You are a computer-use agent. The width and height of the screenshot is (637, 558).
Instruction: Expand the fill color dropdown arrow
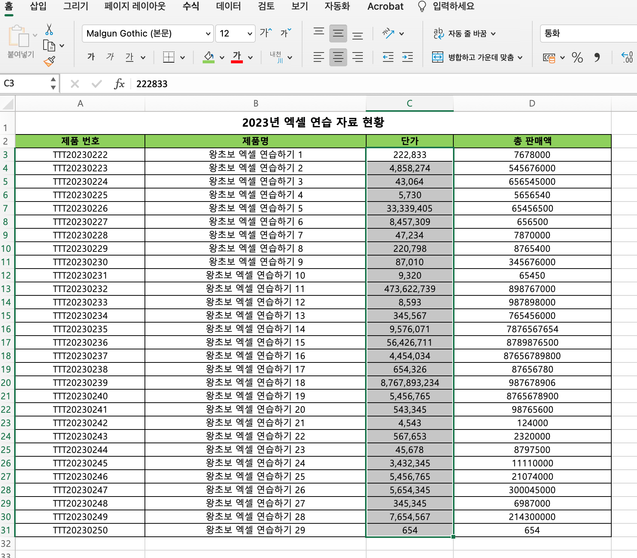(222, 58)
